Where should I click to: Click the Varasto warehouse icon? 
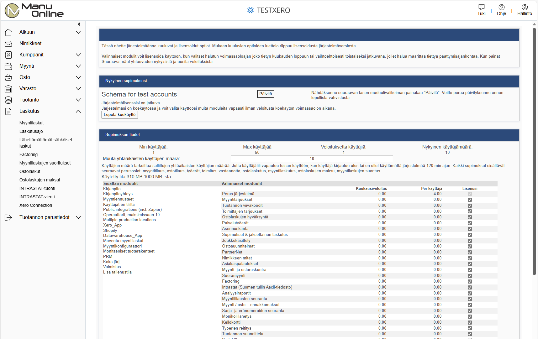pyautogui.click(x=8, y=89)
